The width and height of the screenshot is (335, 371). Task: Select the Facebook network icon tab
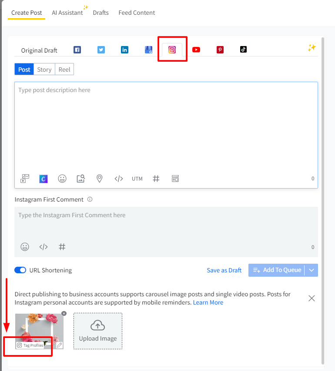click(77, 50)
